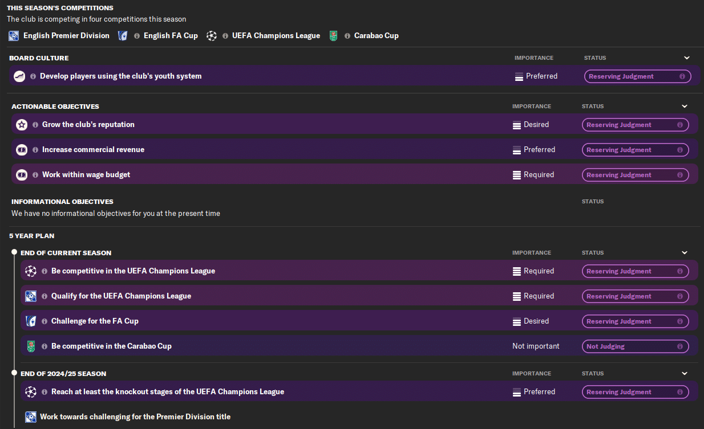Click the English Premier Division competition icon
Screen dimensions: 704x429
14,36
